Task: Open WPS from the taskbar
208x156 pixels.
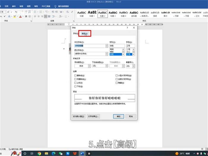Action: 75,154
